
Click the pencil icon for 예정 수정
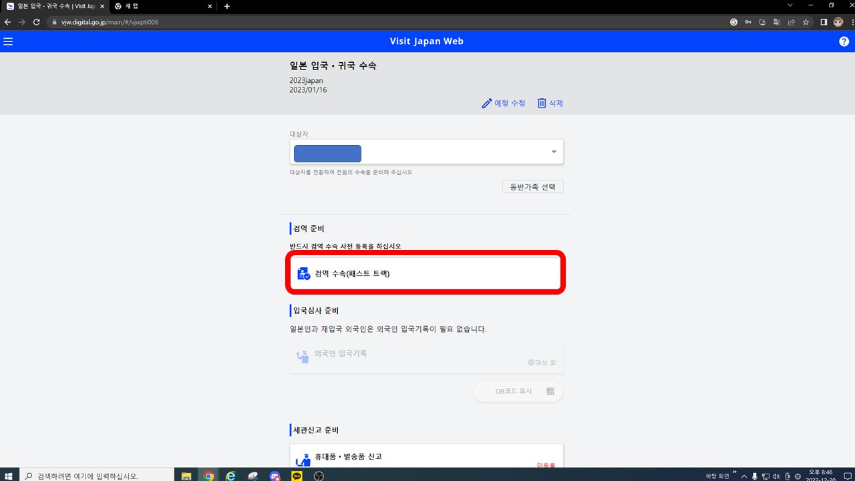coord(486,104)
